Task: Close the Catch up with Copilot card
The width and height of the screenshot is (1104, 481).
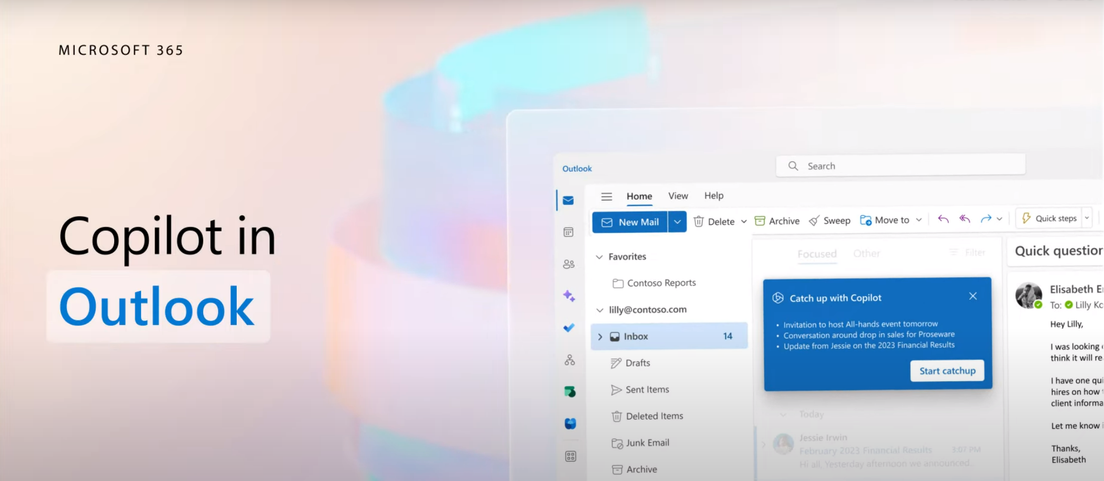Action: pos(973,296)
